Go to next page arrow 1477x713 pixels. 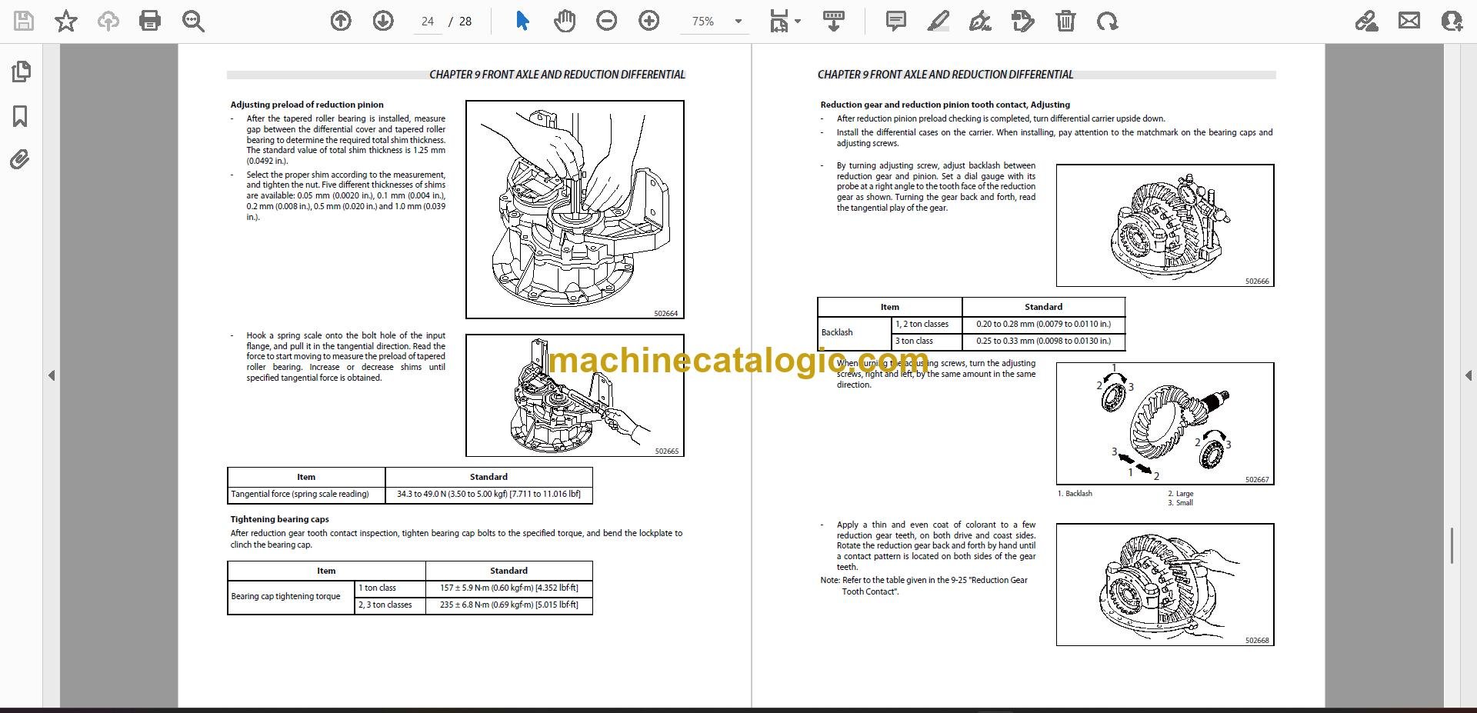tap(383, 21)
